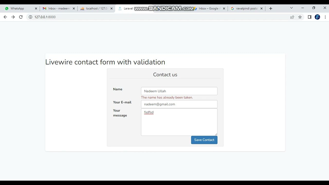Expand the tab search chevron
Viewport: 329px width, 185px height.
291,8
